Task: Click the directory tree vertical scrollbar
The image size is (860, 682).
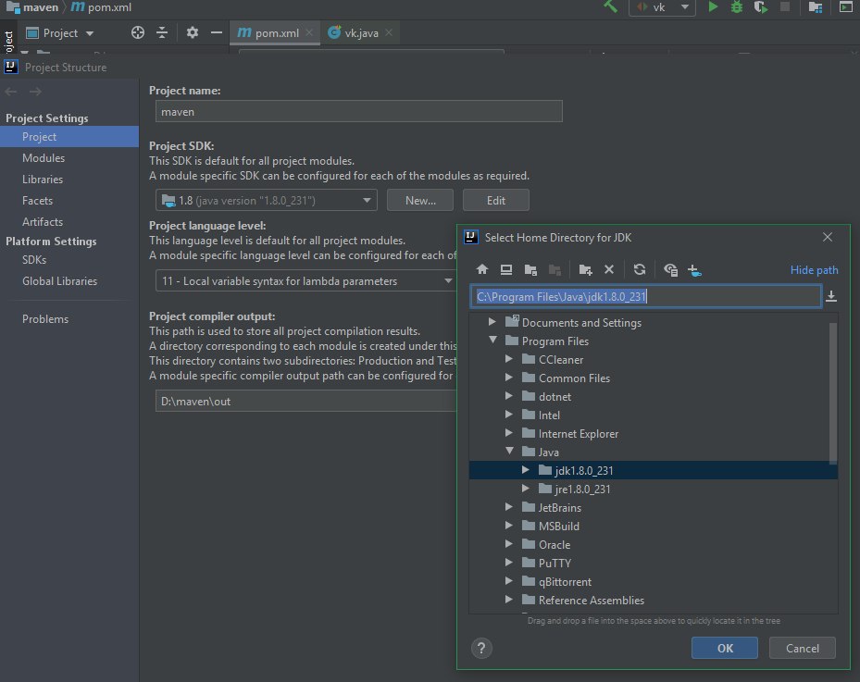Action: [x=832, y=392]
